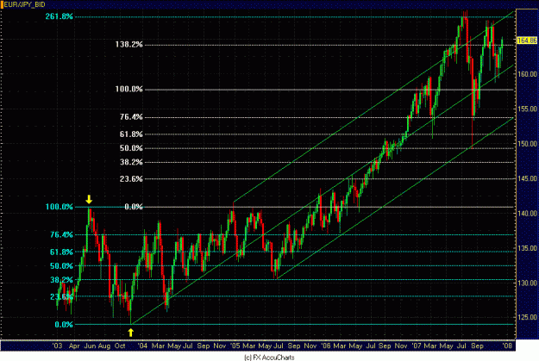The height and width of the screenshot is (361, 539).
Task: Select the 130.00 price axis label
Action: click(527, 283)
